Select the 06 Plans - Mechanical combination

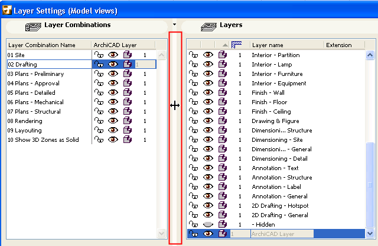[35, 102]
